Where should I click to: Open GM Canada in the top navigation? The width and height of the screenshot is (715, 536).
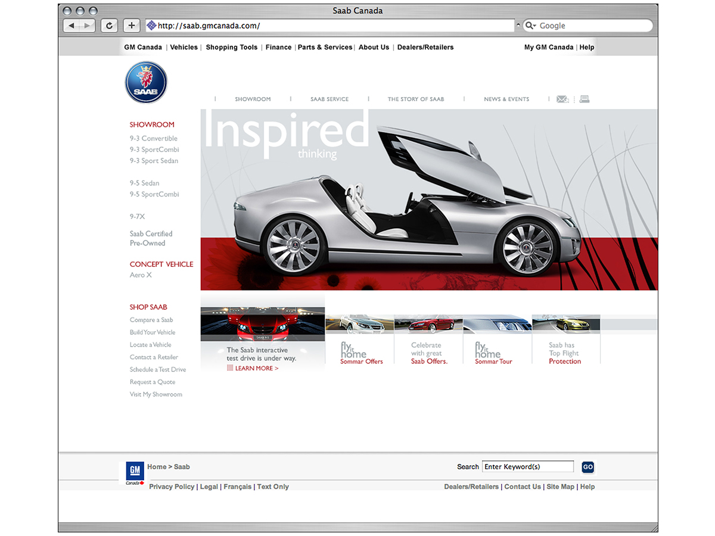tap(143, 48)
